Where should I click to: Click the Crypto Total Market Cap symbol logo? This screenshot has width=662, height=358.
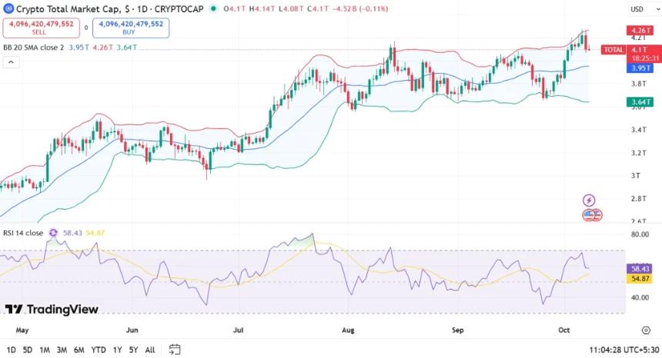[8, 8]
